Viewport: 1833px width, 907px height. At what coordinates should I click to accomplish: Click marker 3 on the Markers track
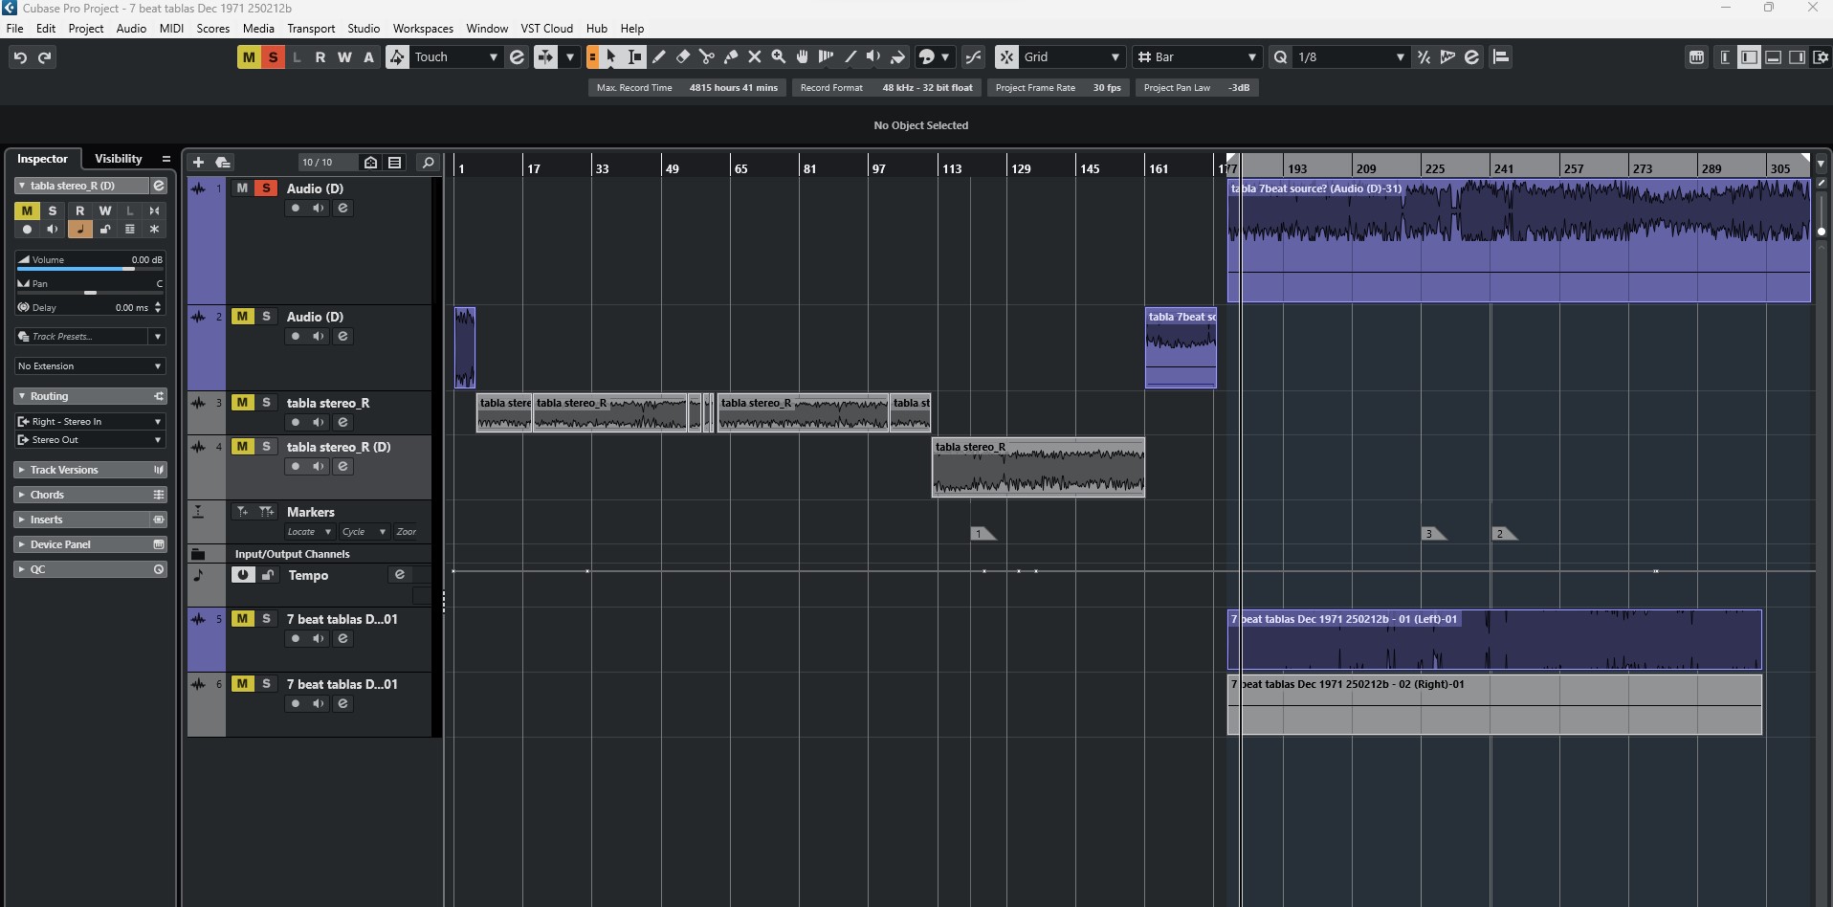pyautogui.click(x=1432, y=534)
